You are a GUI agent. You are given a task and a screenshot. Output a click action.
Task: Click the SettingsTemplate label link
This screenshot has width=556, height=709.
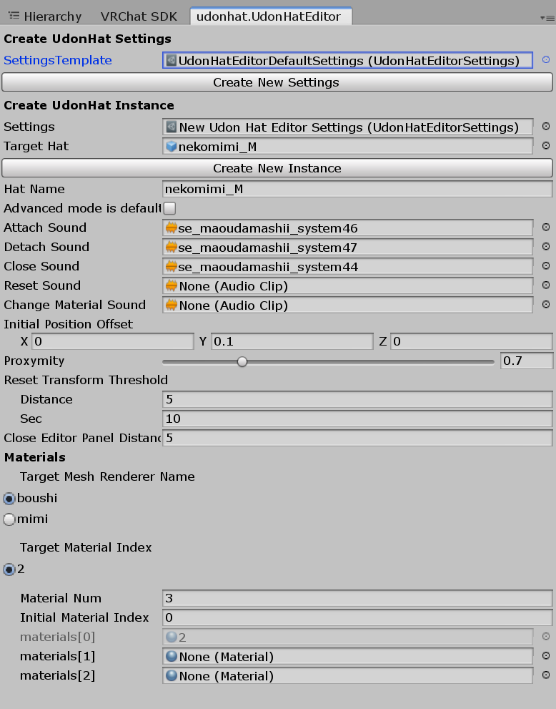tap(58, 60)
